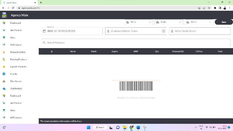
Task: Click the Agency Wale title text
Action: coord(20,15)
